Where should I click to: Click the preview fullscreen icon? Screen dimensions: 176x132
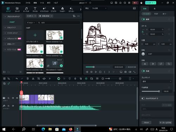click(x=134, y=72)
